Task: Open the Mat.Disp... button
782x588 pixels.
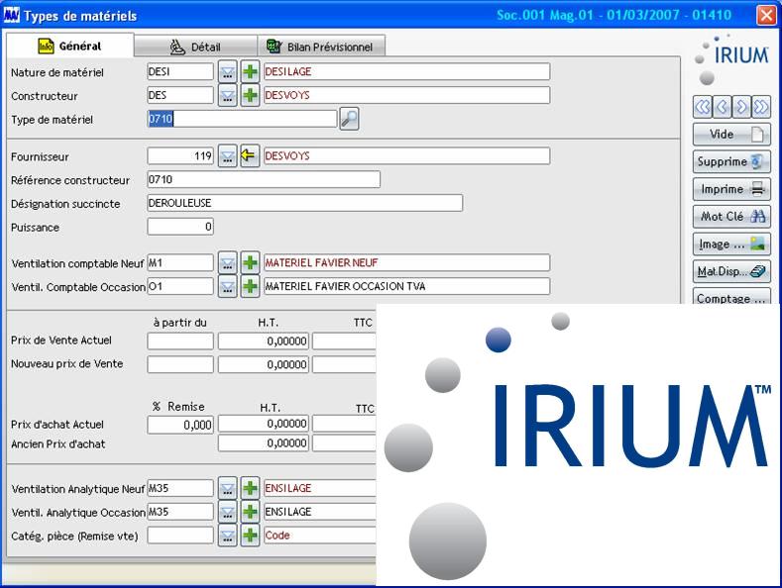Action: [x=731, y=271]
